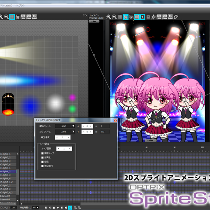The height and width of the screenshot is (210, 210).
Task: Jump to first frame in playback controls
Action: point(46,207)
